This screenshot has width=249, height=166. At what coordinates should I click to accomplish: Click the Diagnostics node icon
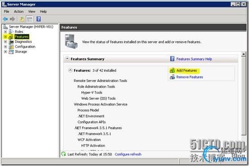pyautogui.click(x=11, y=42)
